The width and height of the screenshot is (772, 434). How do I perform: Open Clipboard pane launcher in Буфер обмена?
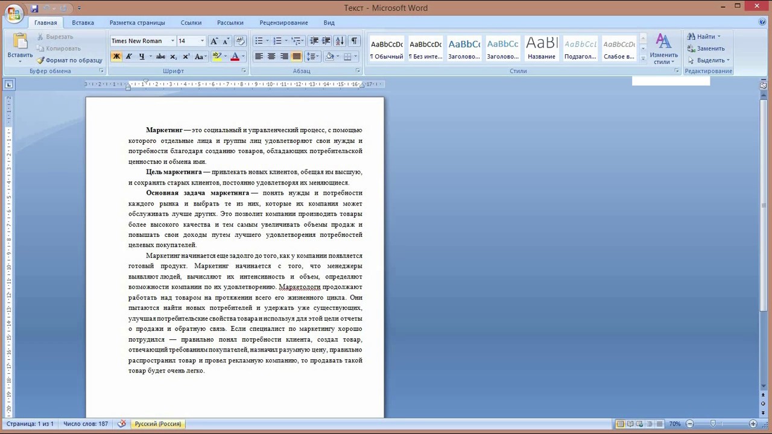tap(101, 71)
